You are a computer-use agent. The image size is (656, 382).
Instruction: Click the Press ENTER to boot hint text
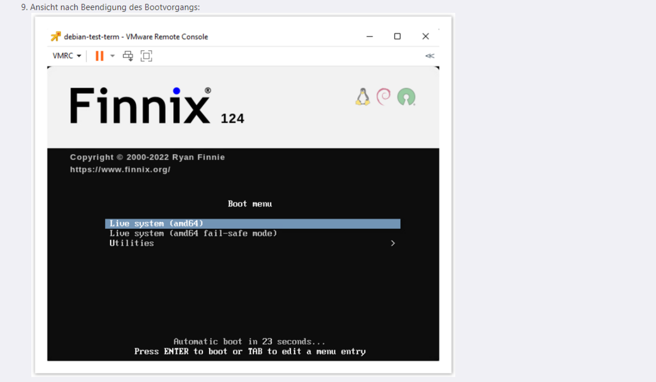[250, 351]
